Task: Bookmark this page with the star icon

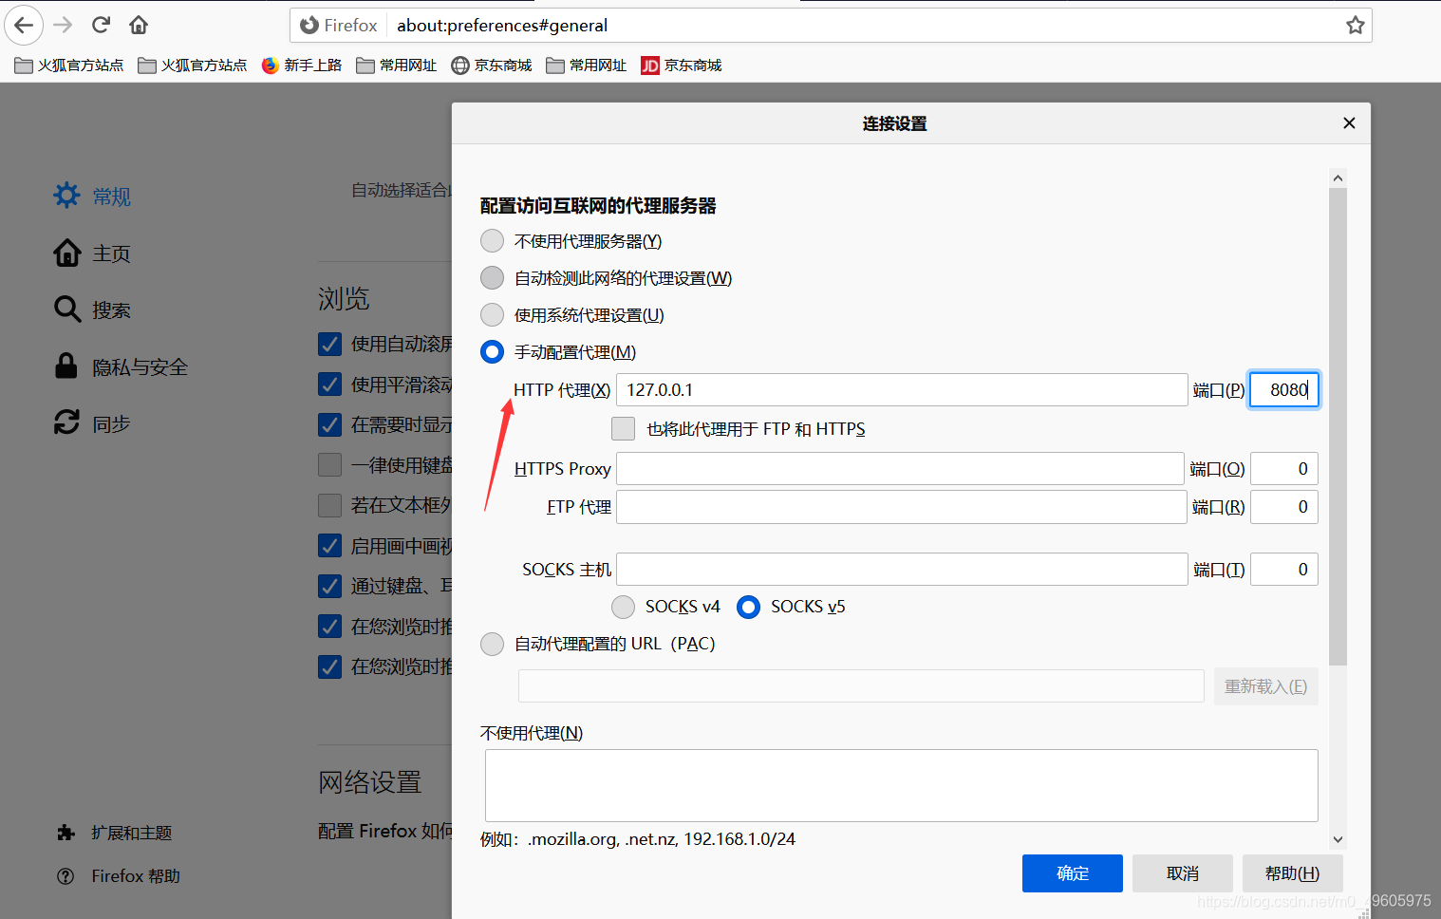Action: 1355,26
